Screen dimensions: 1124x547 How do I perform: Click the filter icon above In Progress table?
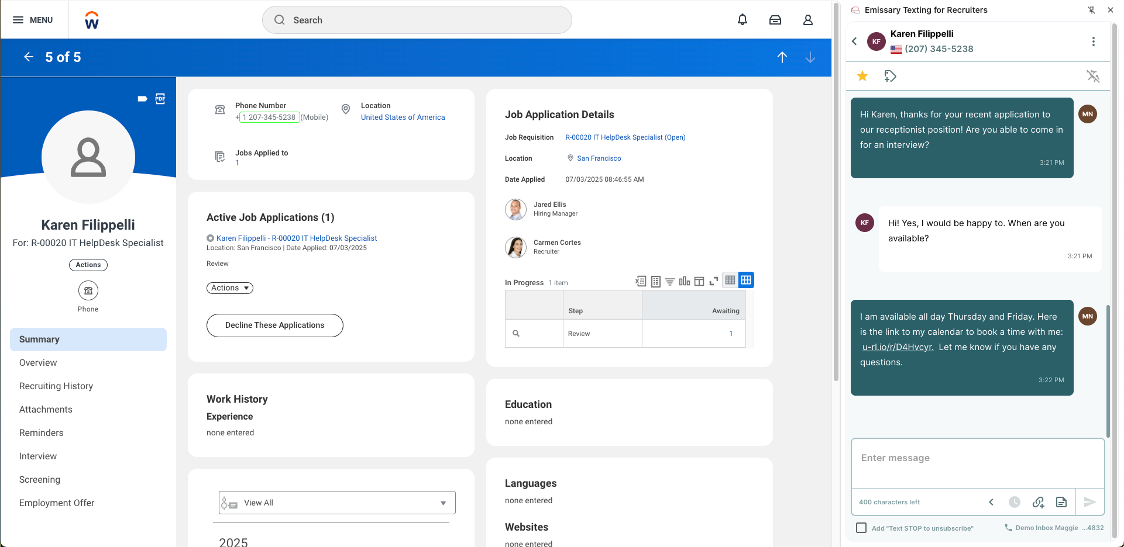coord(670,282)
